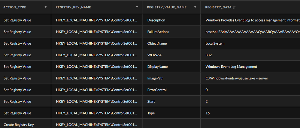
Task: Click the LocalSystem data cell
Action: click(215, 43)
